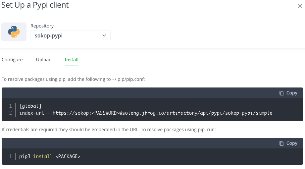The width and height of the screenshot is (305, 169).
Task: Copy the pip.conf global index-url snippet
Action: pos(288,93)
